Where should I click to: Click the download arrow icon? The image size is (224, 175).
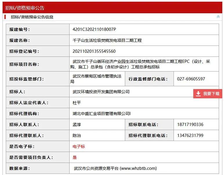click(x=198, y=94)
